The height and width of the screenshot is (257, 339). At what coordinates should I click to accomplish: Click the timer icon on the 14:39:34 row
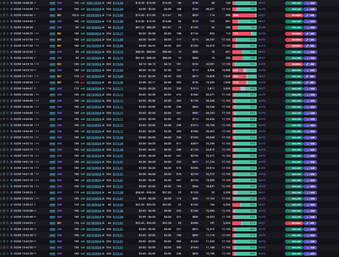8,27
